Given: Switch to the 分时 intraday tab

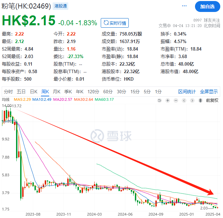Looking at the screenshot, I should (x=9, y=92).
